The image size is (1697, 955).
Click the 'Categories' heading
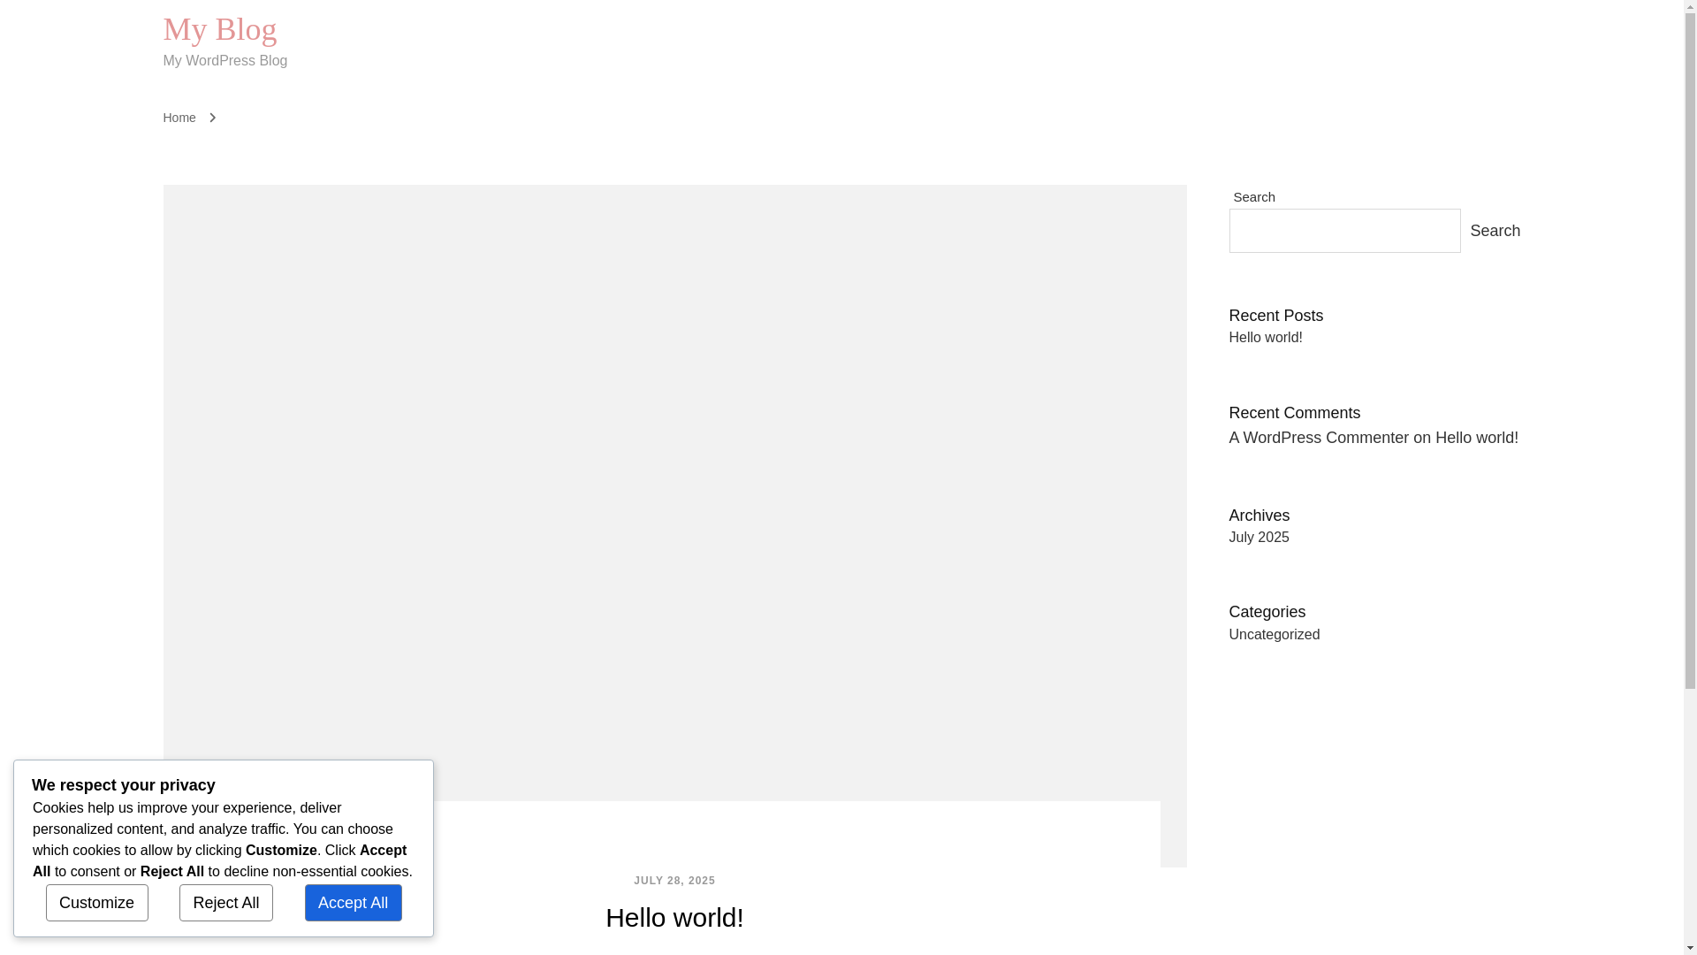pyautogui.click(x=1267, y=612)
